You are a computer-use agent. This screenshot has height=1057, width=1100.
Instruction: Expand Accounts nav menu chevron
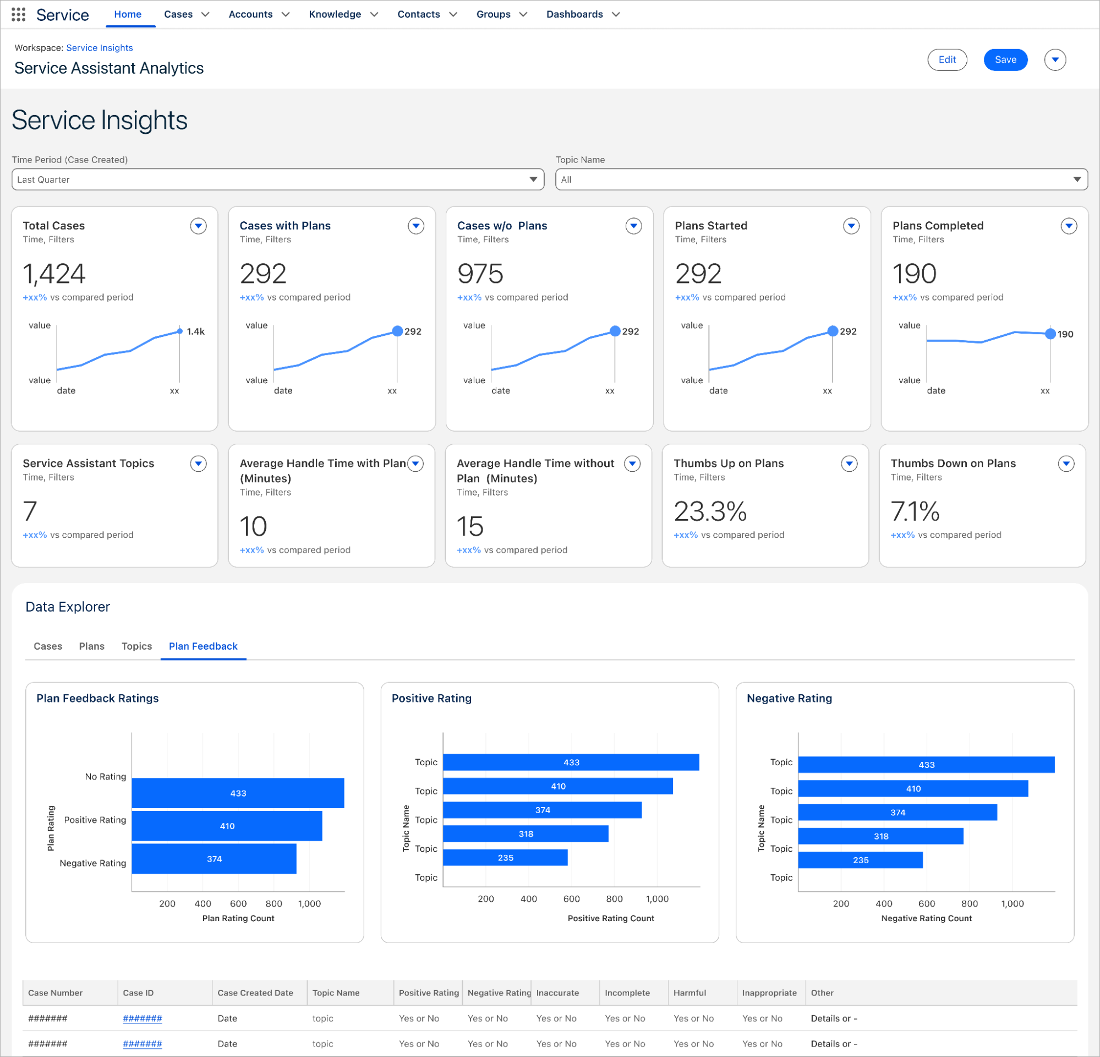coord(286,15)
